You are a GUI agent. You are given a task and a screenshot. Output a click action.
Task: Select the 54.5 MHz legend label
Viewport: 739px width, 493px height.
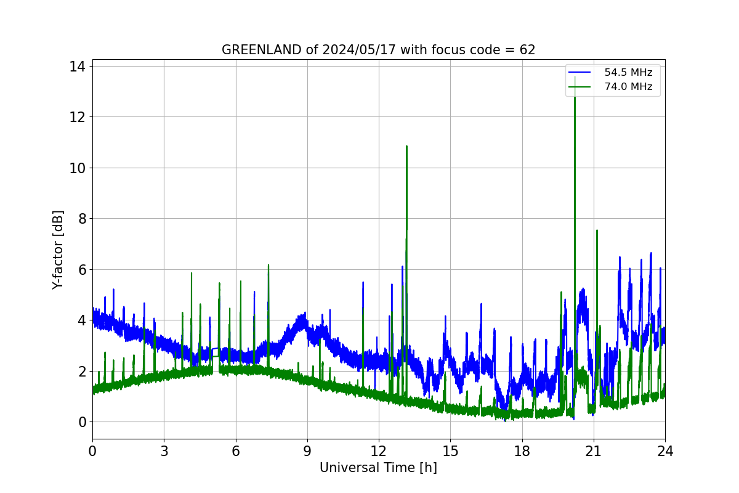tap(628, 73)
